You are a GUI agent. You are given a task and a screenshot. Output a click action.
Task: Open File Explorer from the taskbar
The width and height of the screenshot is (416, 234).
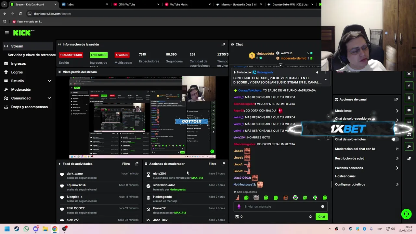point(45,229)
